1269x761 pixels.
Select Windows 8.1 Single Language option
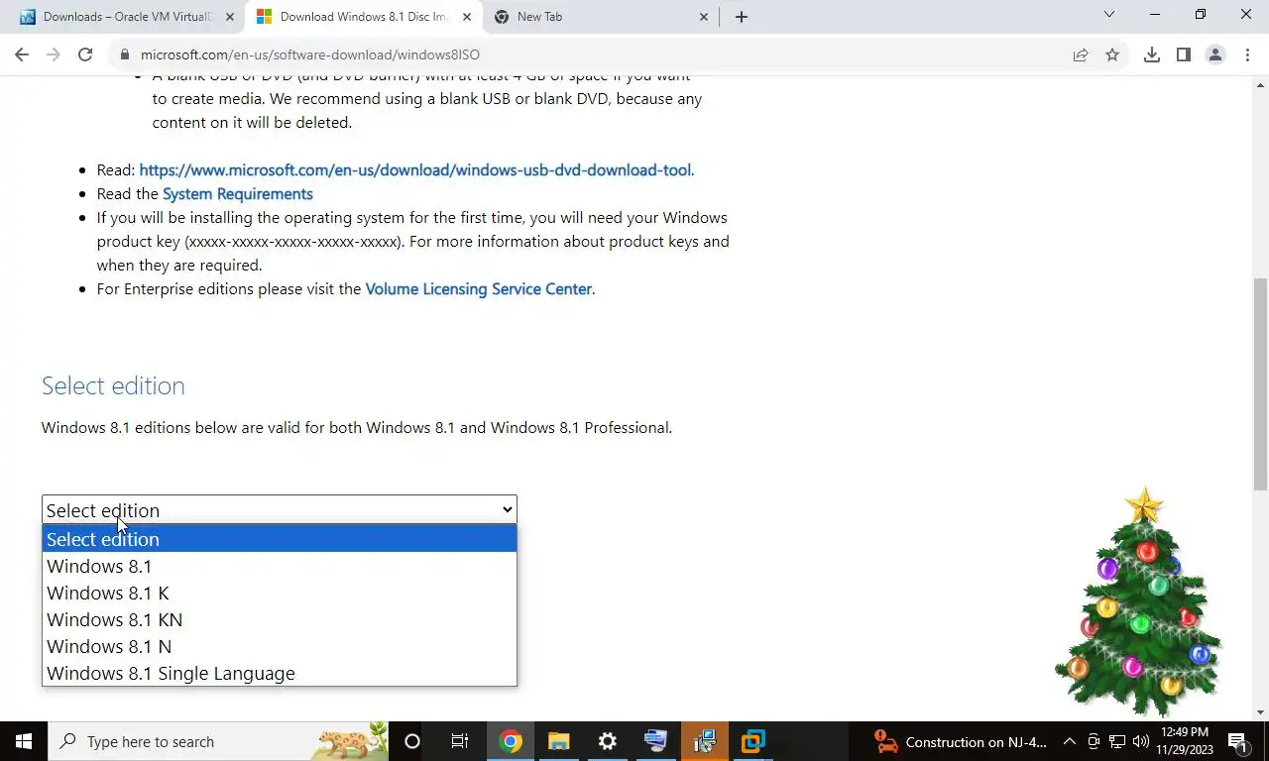pos(279,673)
